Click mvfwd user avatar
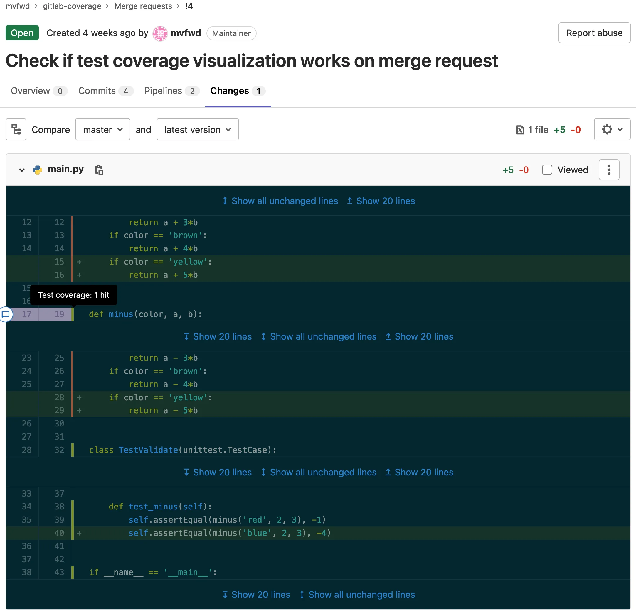The image size is (636, 613). pyautogui.click(x=160, y=33)
